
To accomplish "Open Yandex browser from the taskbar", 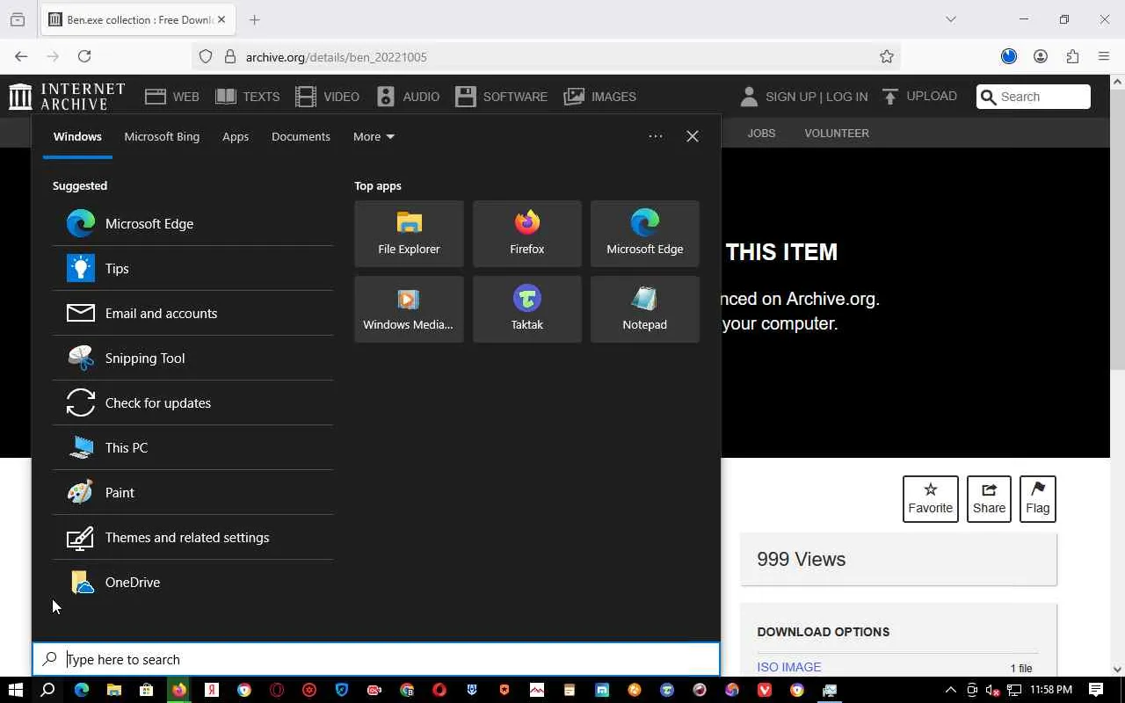I will point(212,690).
